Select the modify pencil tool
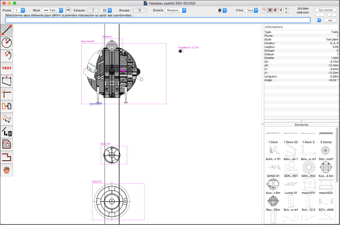This screenshot has width=340, height=225. pyautogui.click(x=7, y=119)
